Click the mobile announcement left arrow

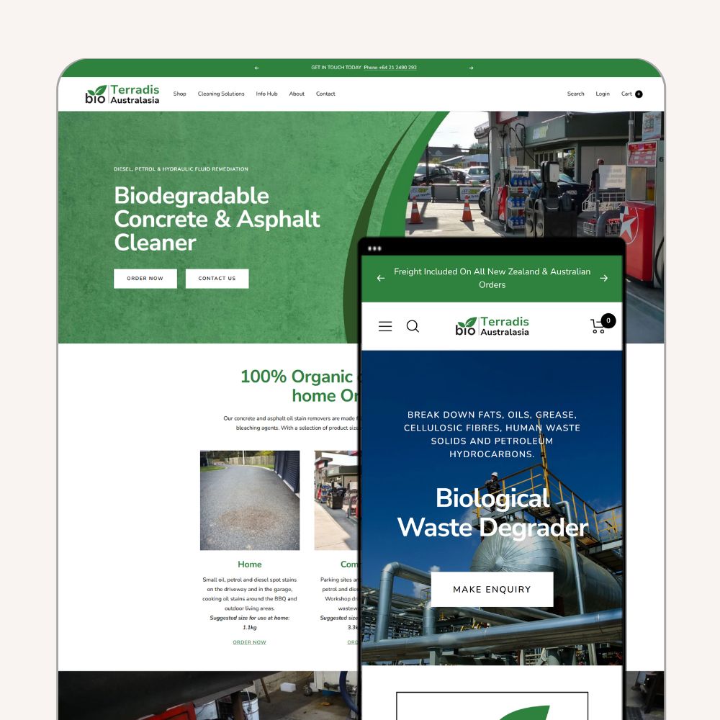pyautogui.click(x=381, y=278)
